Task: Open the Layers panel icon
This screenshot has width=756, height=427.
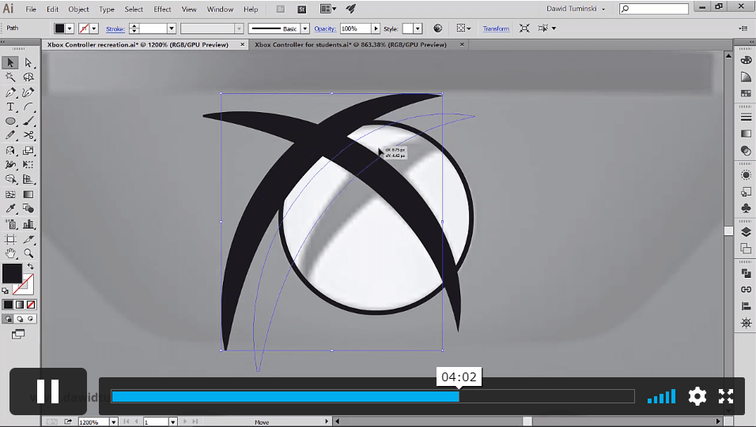Action: [746, 232]
